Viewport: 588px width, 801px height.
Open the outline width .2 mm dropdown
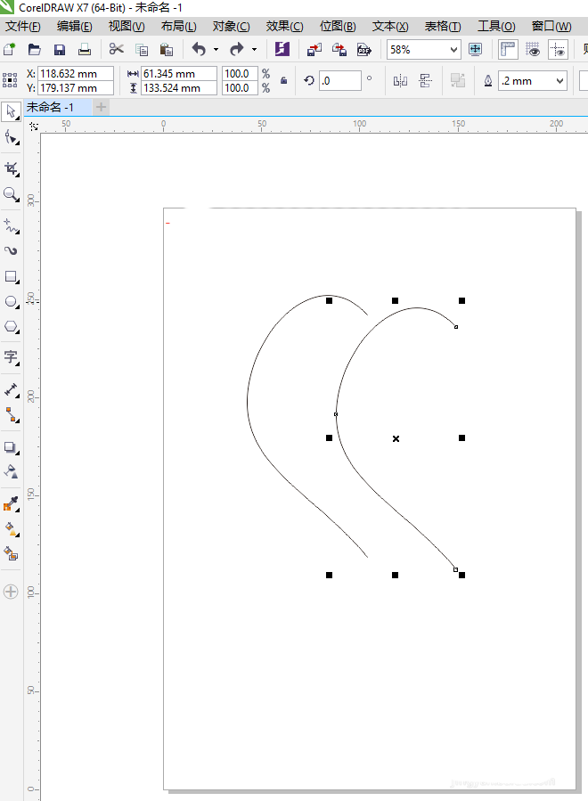(x=559, y=81)
